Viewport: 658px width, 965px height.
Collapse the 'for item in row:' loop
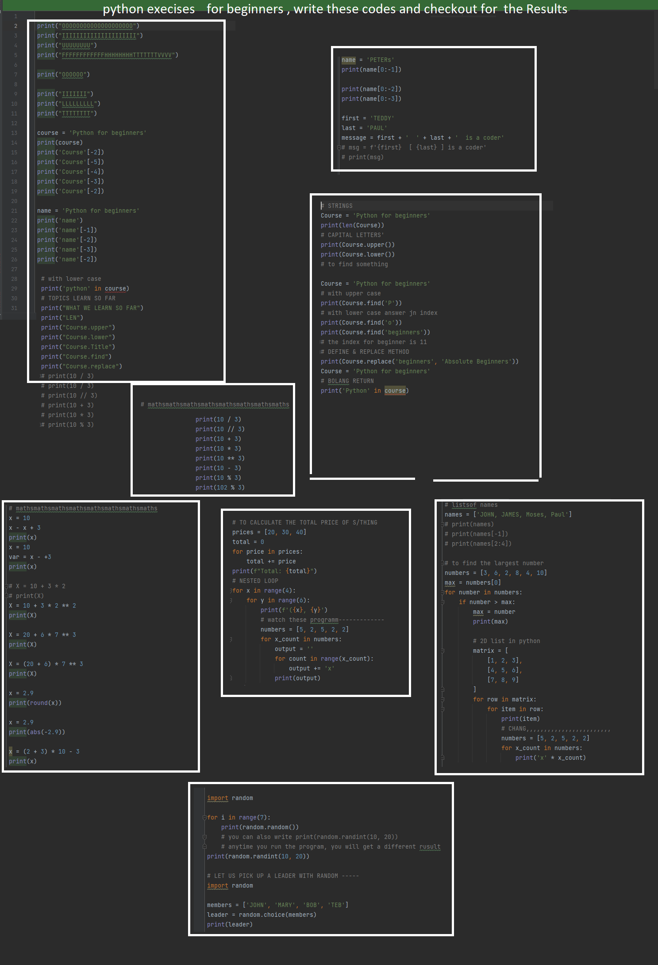pyautogui.click(x=442, y=709)
